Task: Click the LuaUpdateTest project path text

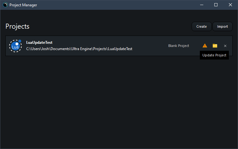Action: pyautogui.click(x=79, y=49)
